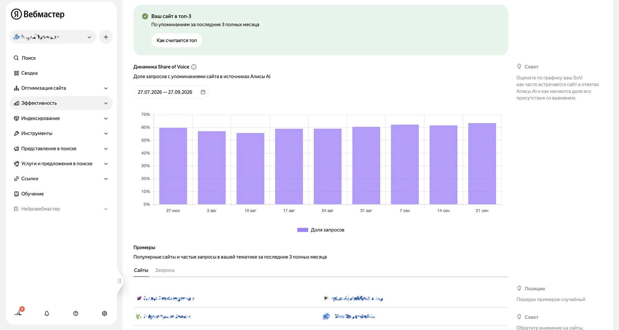This screenshot has width=619, height=330.
Task: Toggle Доля запросов legend series
Action: 321,230
